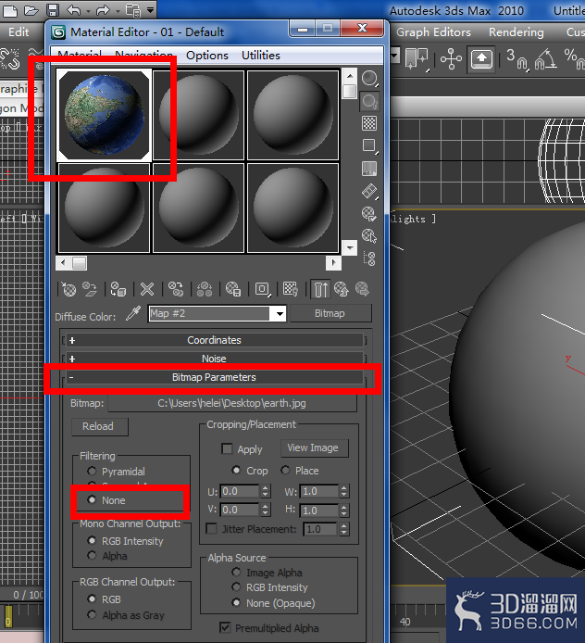Click the Go to Parent icon
The height and width of the screenshot is (643, 585).
(x=342, y=289)
